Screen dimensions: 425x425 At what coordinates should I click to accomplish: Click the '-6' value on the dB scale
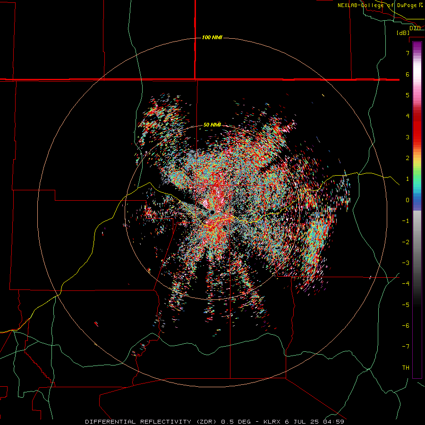(x=406, y=325)
